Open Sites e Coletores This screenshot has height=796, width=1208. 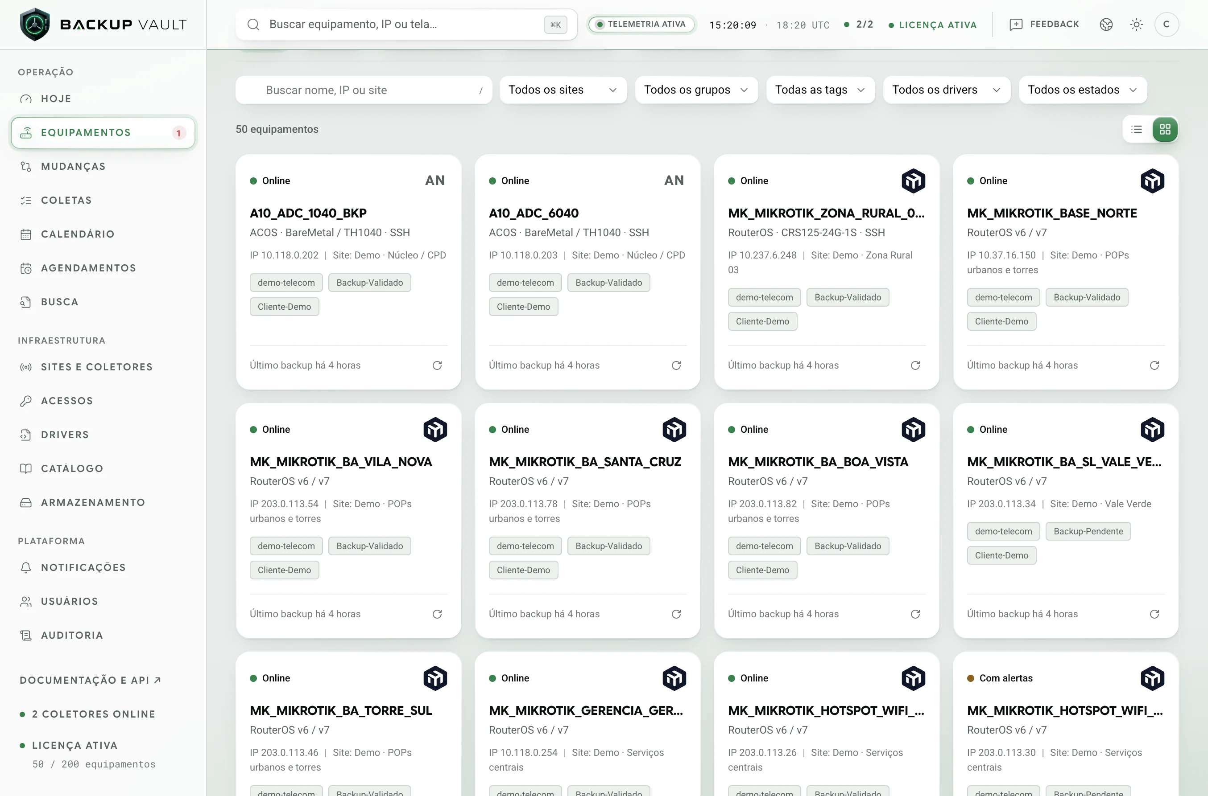[103, 367]
